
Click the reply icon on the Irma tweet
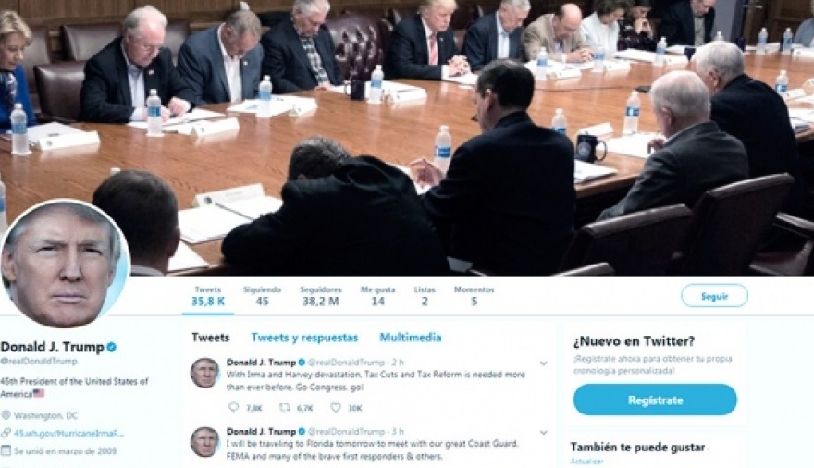234,407
